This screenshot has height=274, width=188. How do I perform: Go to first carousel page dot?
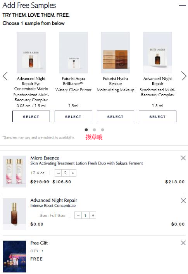(x=86, y=130)
